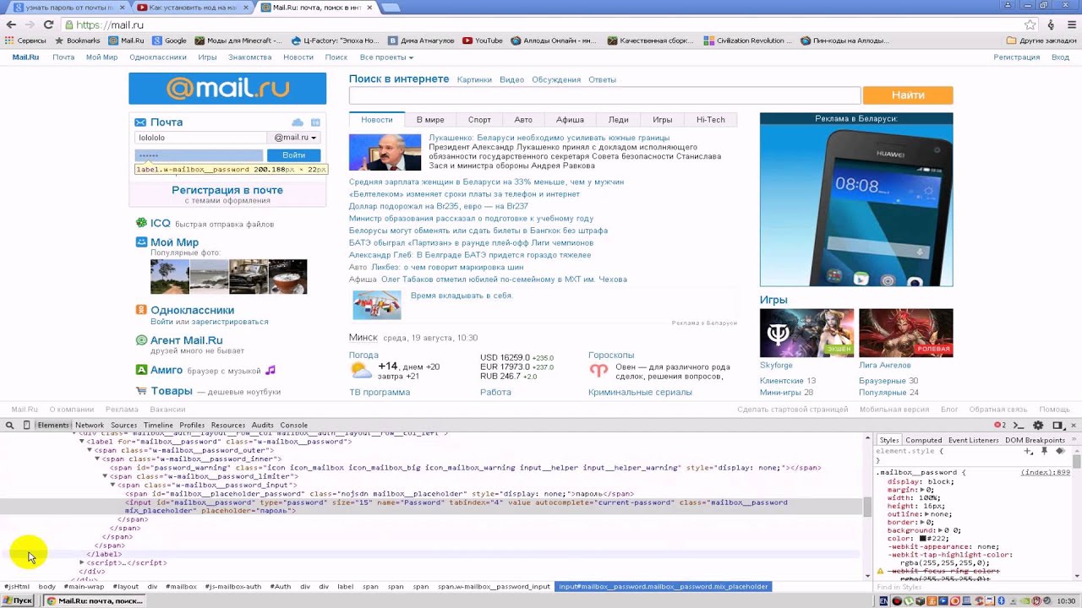Select the Hi-Tech news tab

tap(711, 120)
